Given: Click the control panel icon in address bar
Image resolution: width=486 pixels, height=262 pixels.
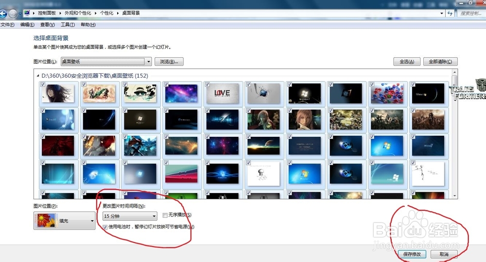Looking at the screenshot, I should (x=27, y=13).
